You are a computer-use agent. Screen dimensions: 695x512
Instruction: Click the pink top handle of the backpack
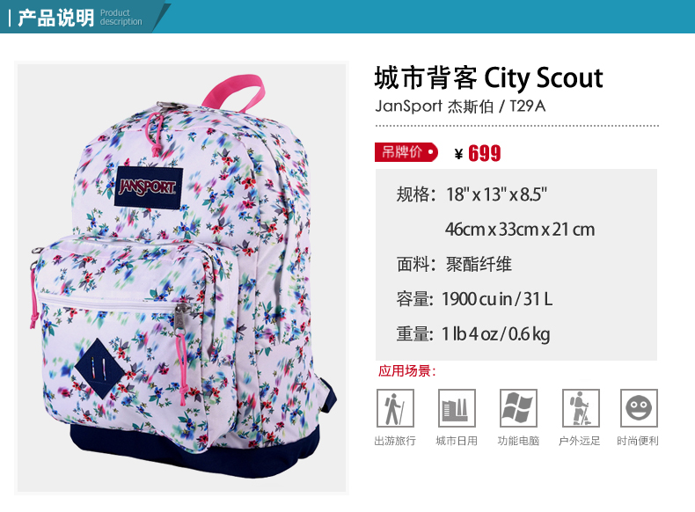pos(234,92)
